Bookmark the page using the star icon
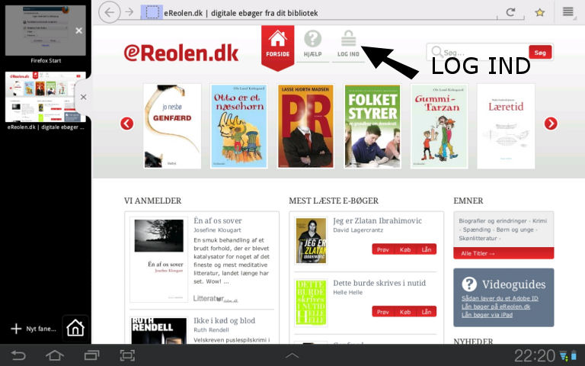The width and height of the screenshot is (585, 366). click(539, 12)
